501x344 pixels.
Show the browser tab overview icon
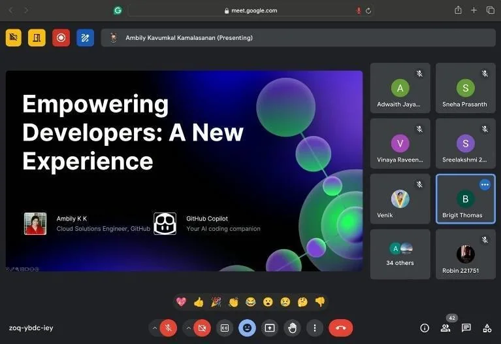pos(490,10)
